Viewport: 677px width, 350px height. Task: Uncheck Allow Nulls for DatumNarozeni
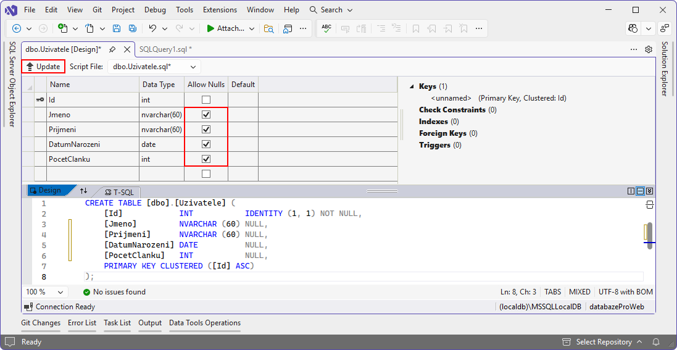click(206, 144)
